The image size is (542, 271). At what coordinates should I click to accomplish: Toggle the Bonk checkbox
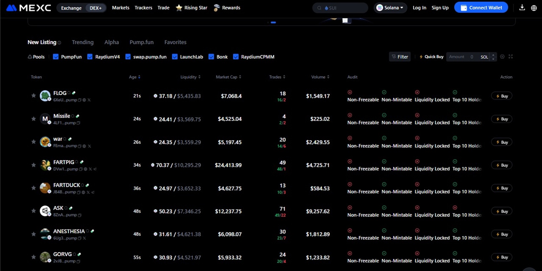[x=211, y=57]
